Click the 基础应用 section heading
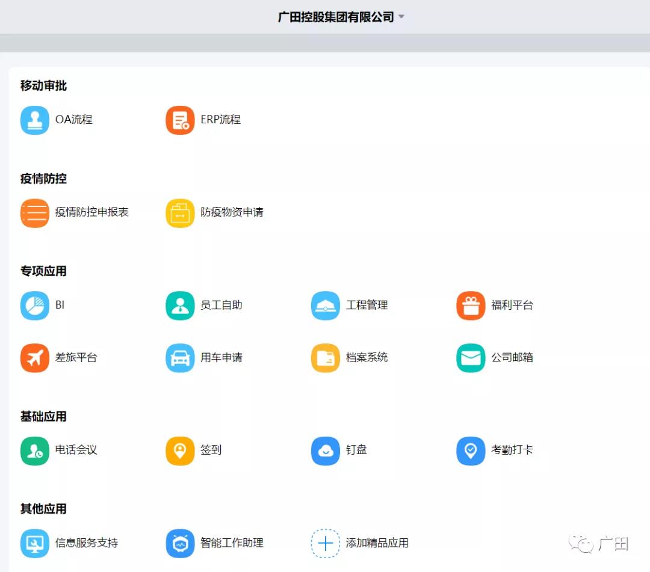Screen dimensions: 650x572 coord(43,417)
